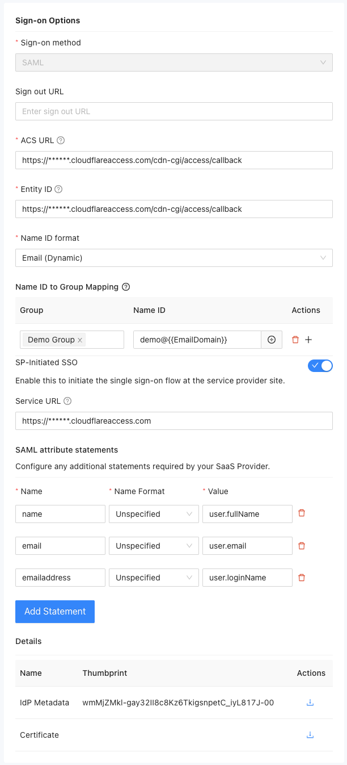Image resolution: width=347 pixels, height=765 pixels.
Task: Click the 'Group' column header in mapping table
Action: (31, 310)
